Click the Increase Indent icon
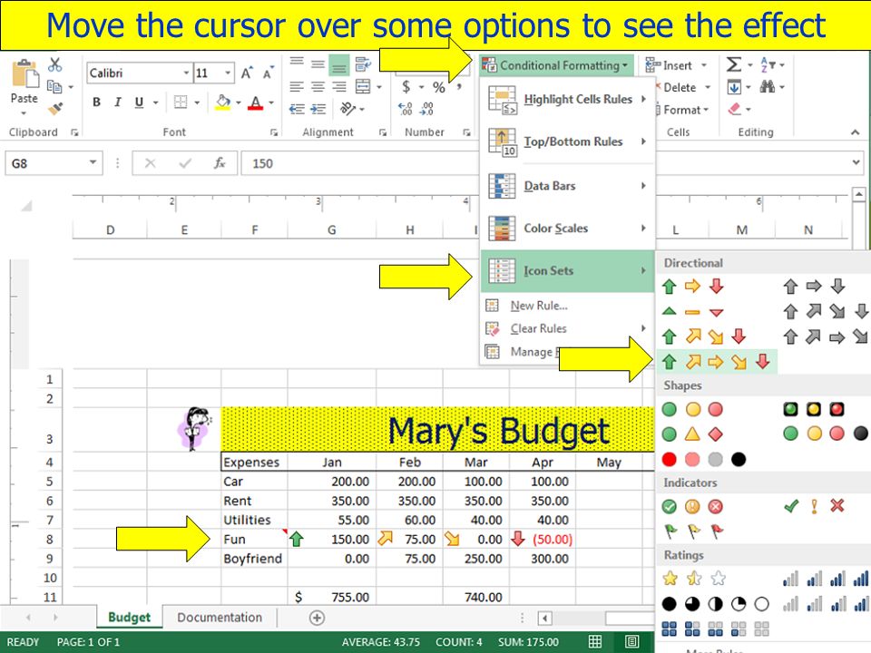The height and width of the screenshot is (653, 871). pos(318,109)
